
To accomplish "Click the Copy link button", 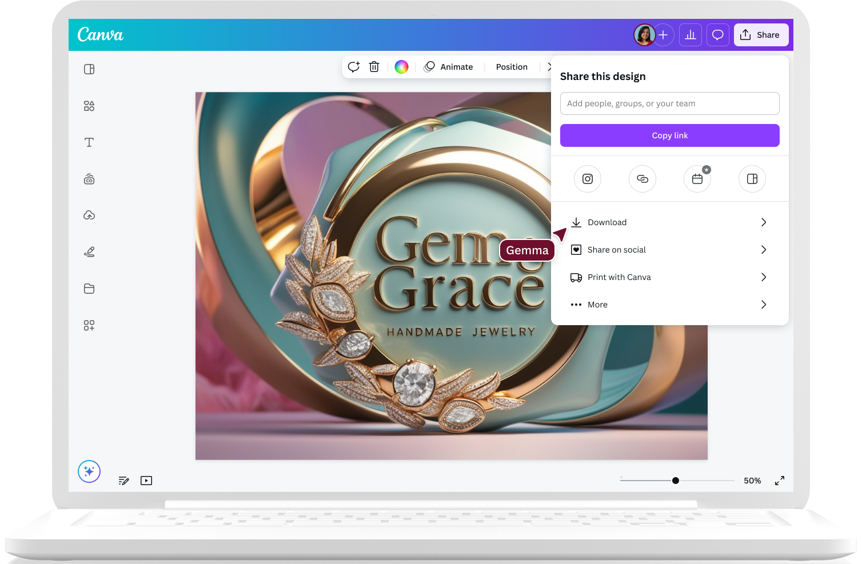I will [x=669, y=135].
